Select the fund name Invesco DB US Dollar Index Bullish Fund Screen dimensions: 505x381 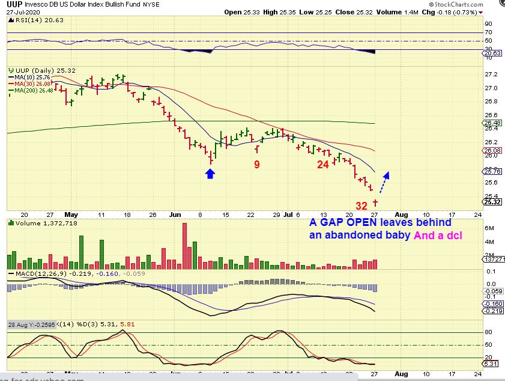click(x=82, y=5)
